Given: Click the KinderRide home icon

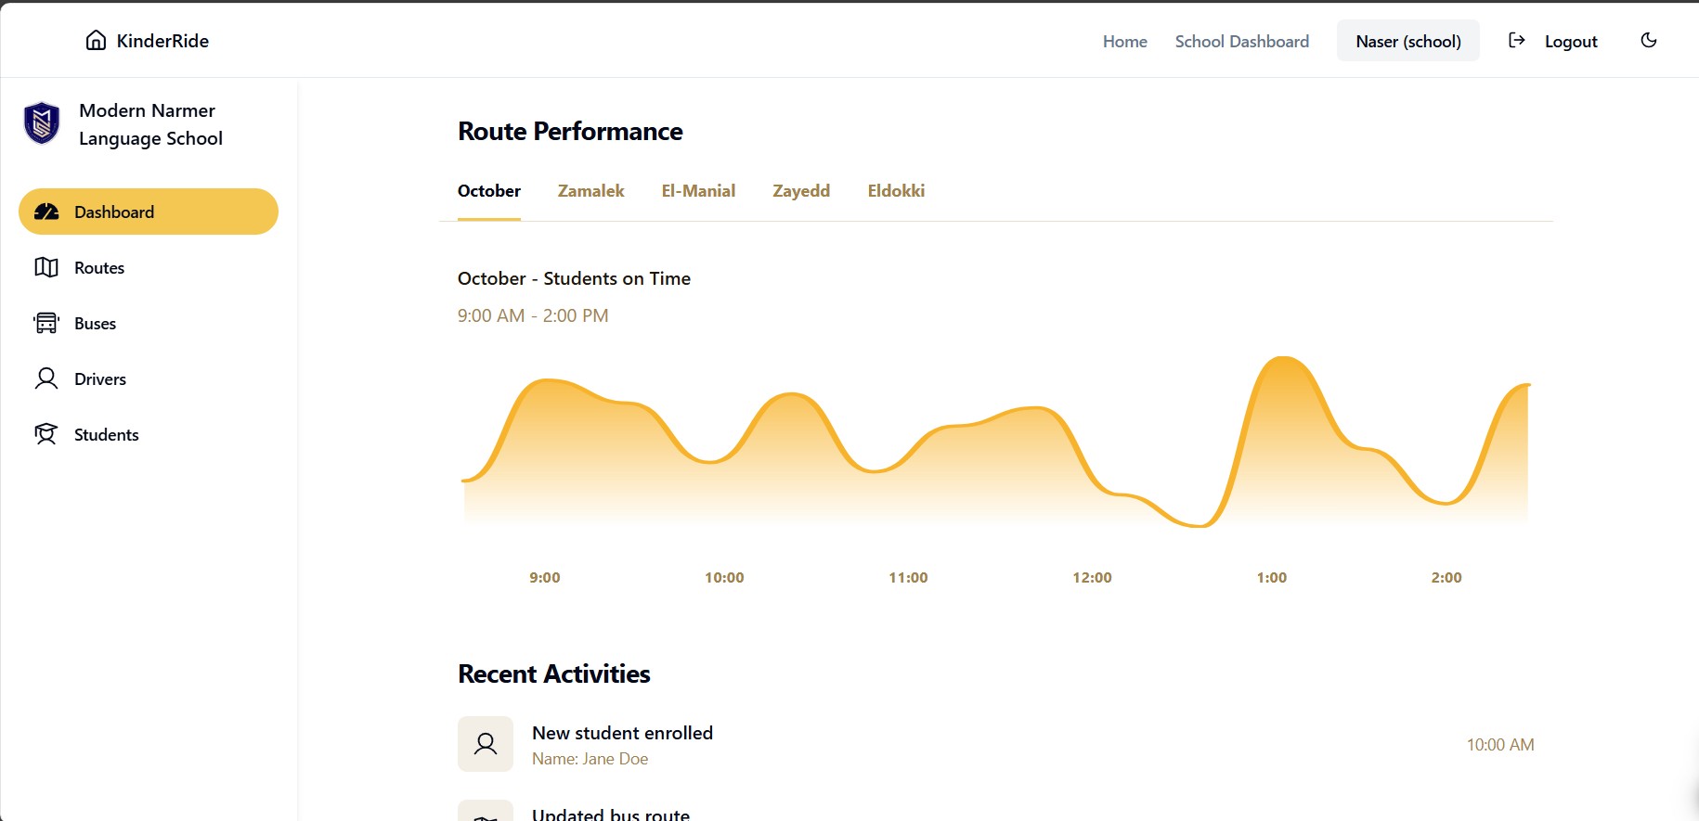Looking at the screenshot, I should 96,40.
